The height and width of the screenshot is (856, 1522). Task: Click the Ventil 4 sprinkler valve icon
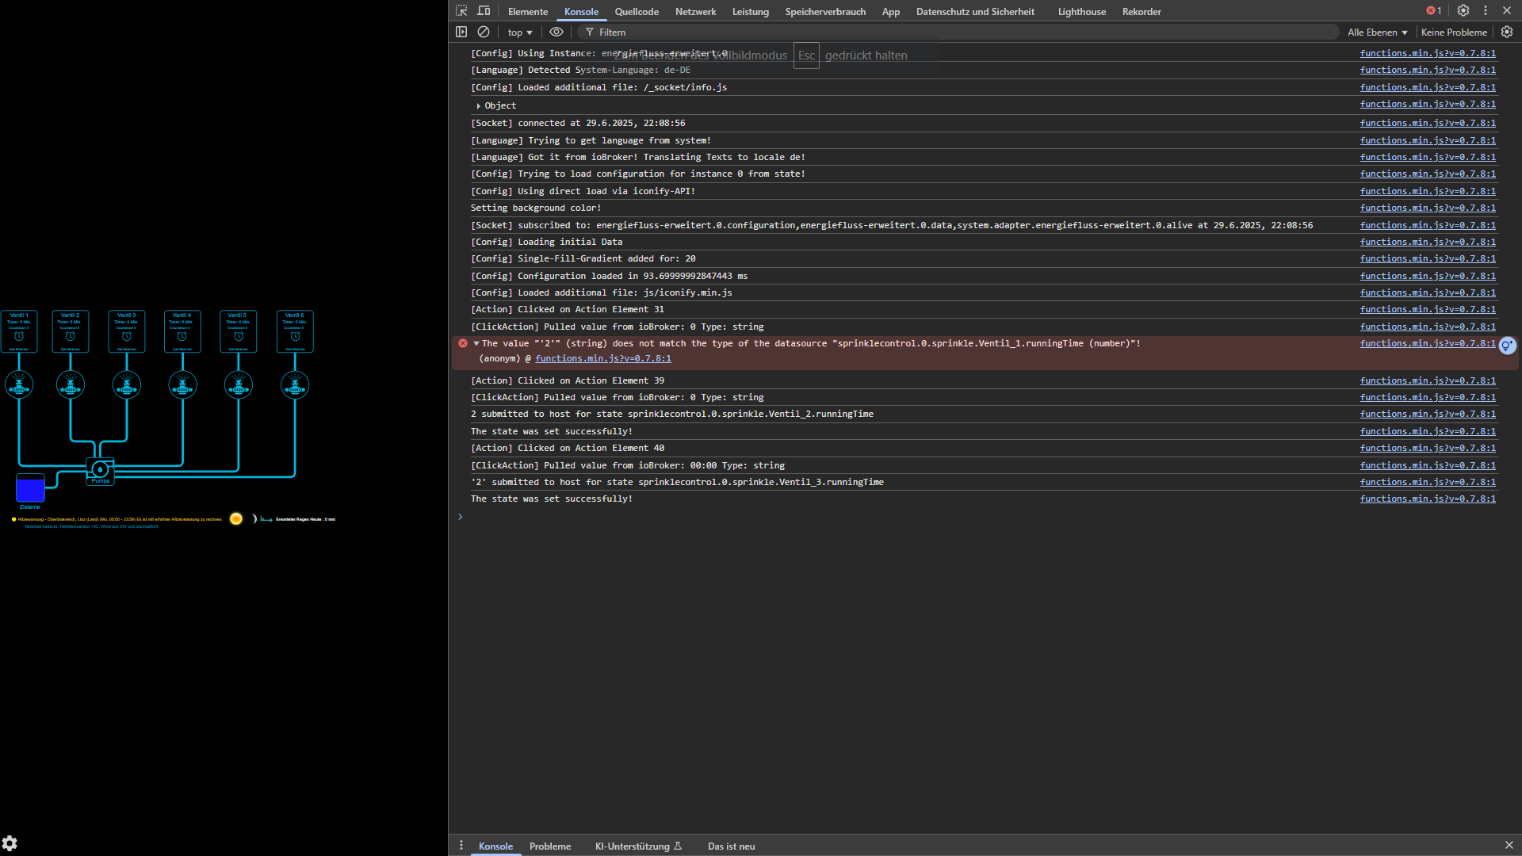[182, 386]
